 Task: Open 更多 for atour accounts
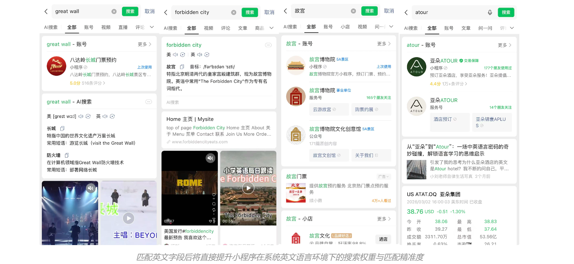(505, 45)
